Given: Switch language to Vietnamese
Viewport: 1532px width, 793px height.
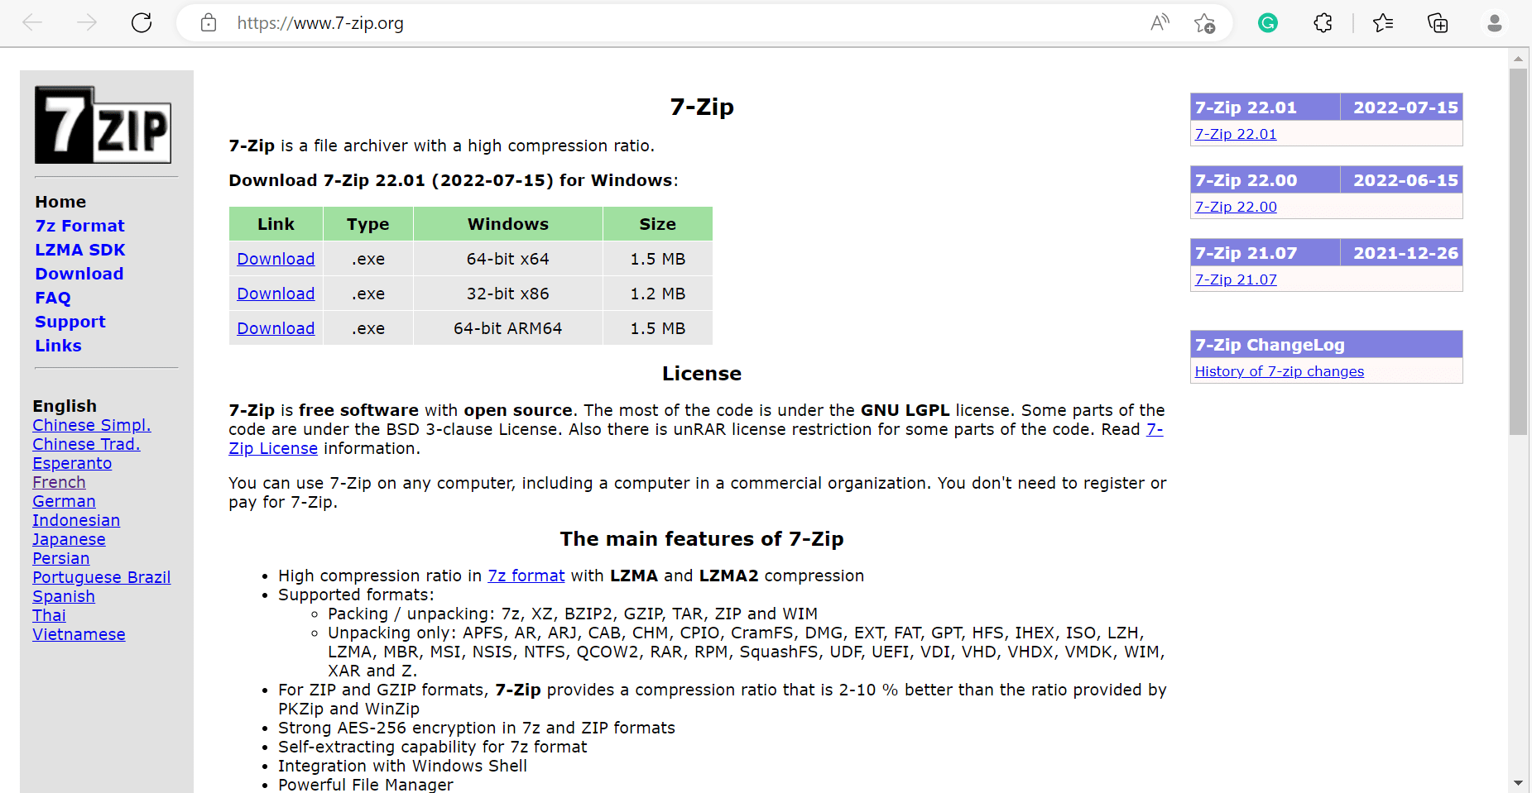Looking at the screenshot, I should pyautogui.click(x=79, y=634).
